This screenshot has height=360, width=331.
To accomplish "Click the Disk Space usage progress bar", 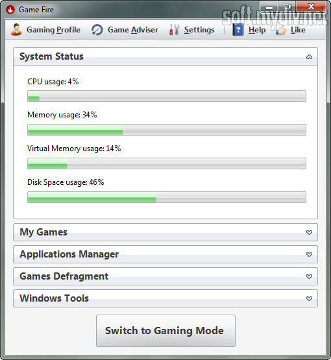I will 167,197.
